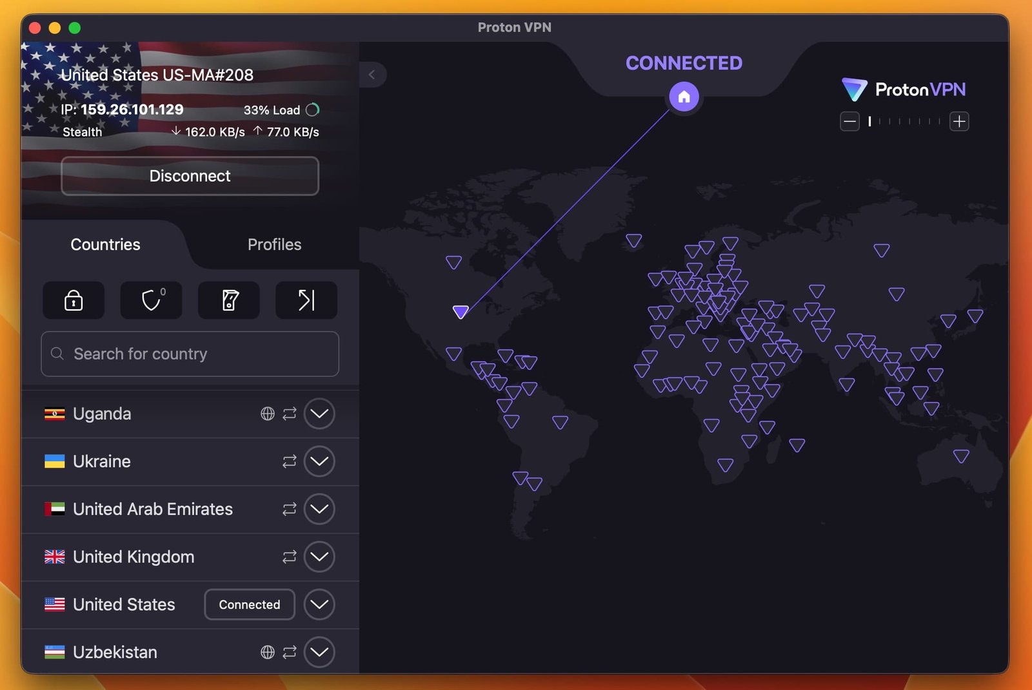Image resolution: width=1032 pixels, height=690 pixels.
Task: Click the connection arrows icon beside Ukraine
Action: point(289,461)
